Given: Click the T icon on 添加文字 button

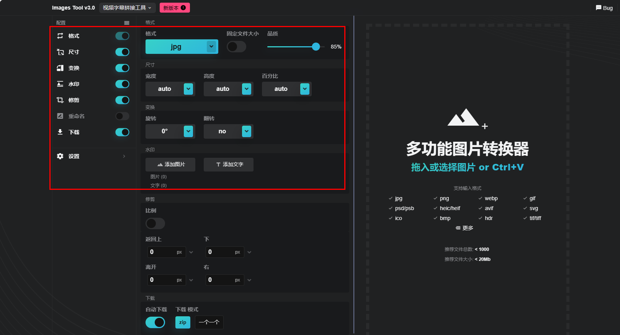Looking at the screenshot, I should coord(218,165).
